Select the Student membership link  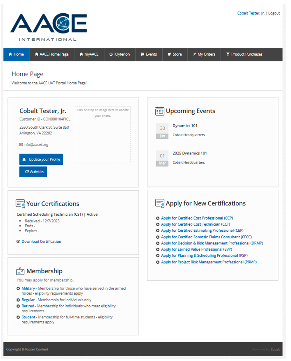[29, 317]
